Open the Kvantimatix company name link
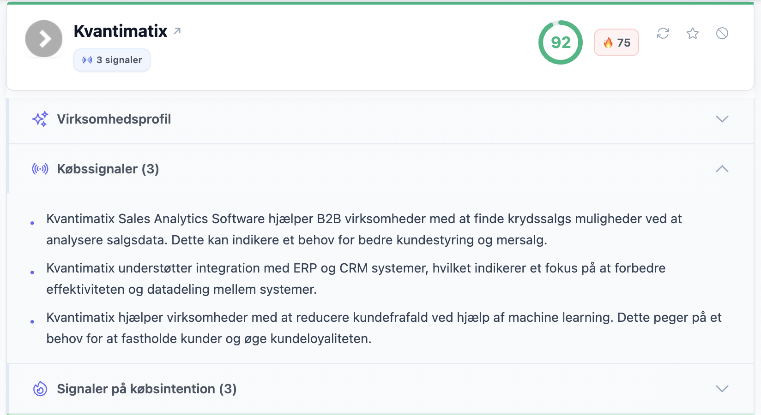This screenshot has width=761, height=415. [121, 31]
